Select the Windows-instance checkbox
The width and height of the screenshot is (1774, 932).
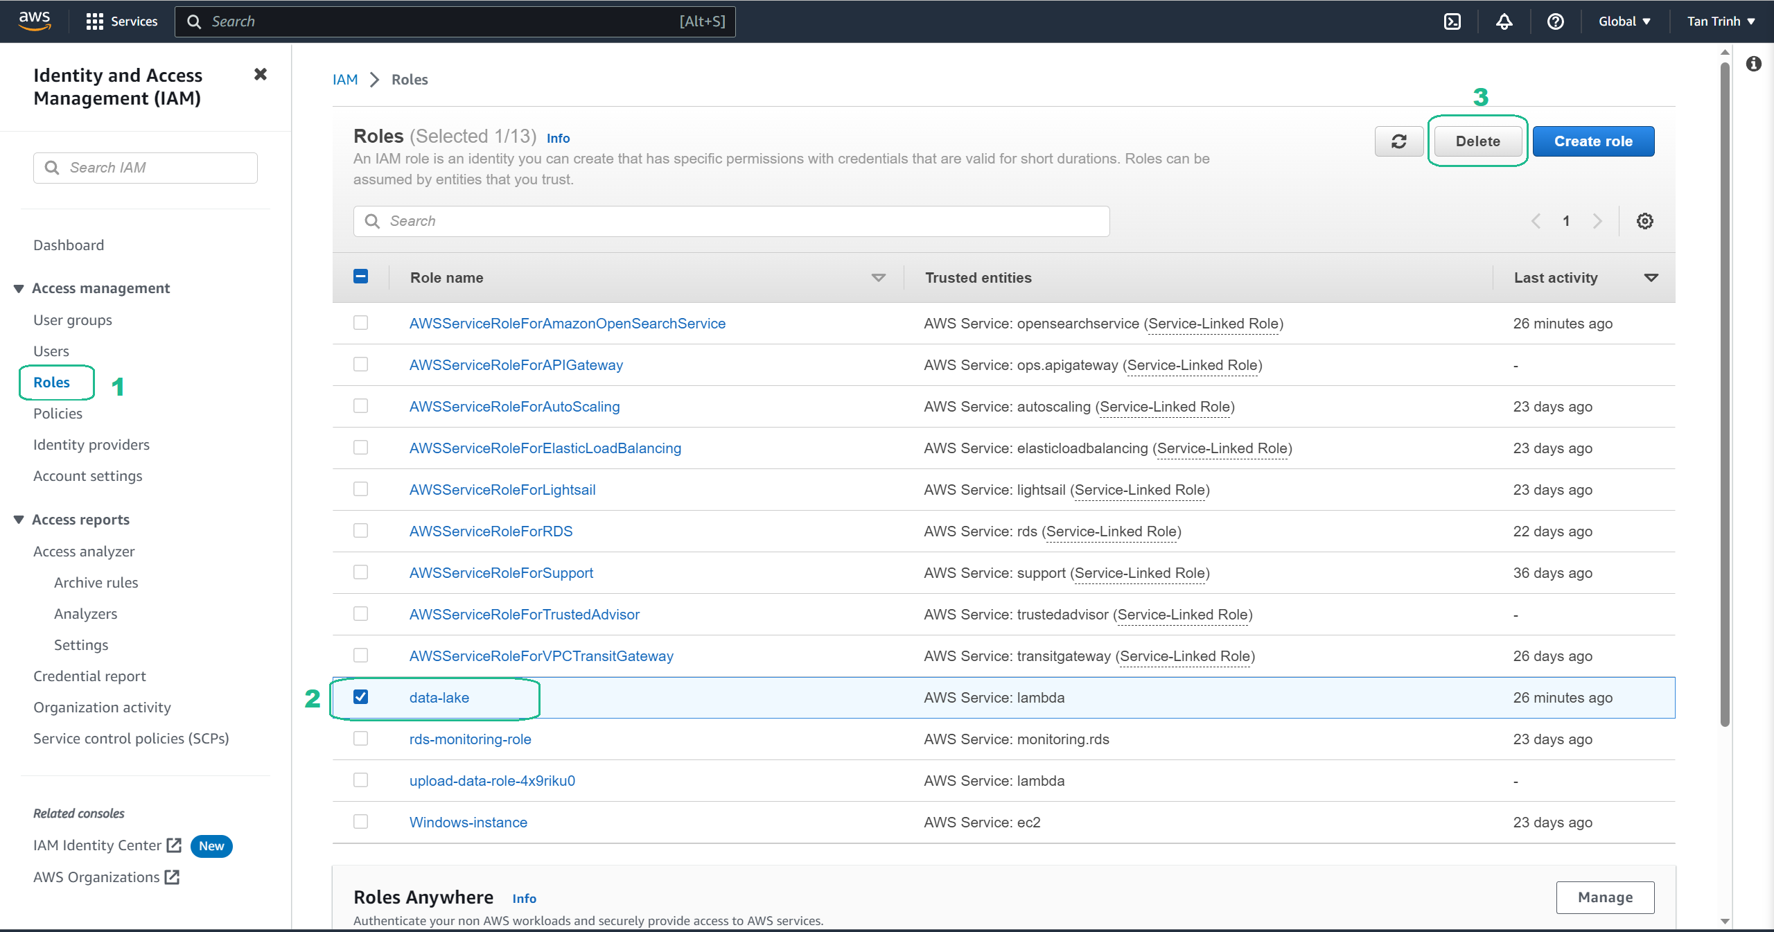coord(361,822)
